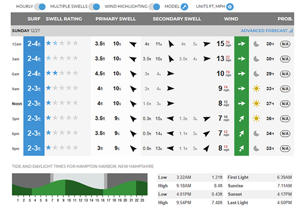Toggle the Multiple Swells switch
Screen dimensions: 299x209
(x=94, y=7)
